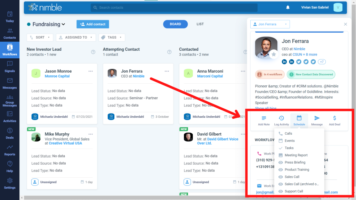Select the Add Note icon
Viewport: 356px width, 200px height.
pos(264,118)
